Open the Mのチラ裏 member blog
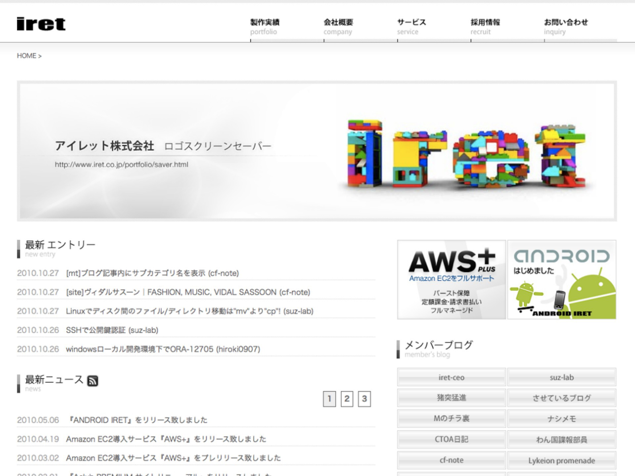This screenshot has height=476, width=635. [451, 418]
